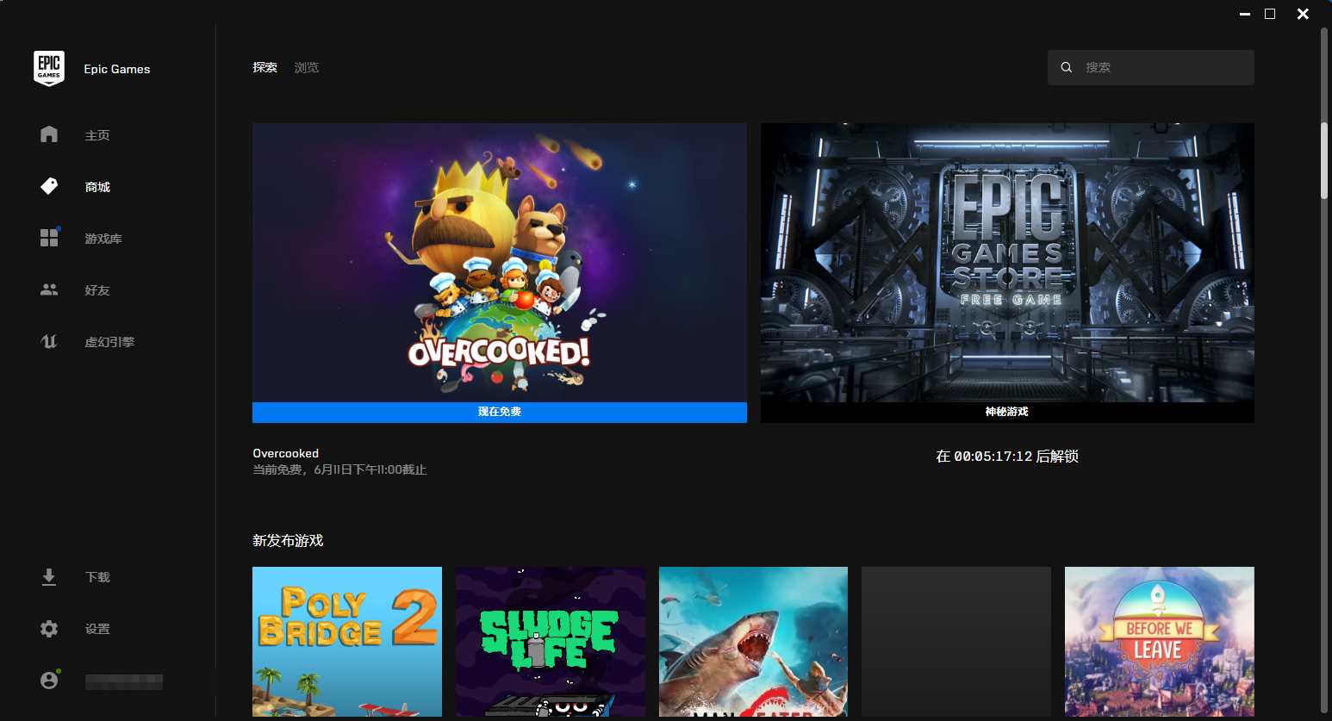Open the 游戏库 library grid icon

[49, 238]
